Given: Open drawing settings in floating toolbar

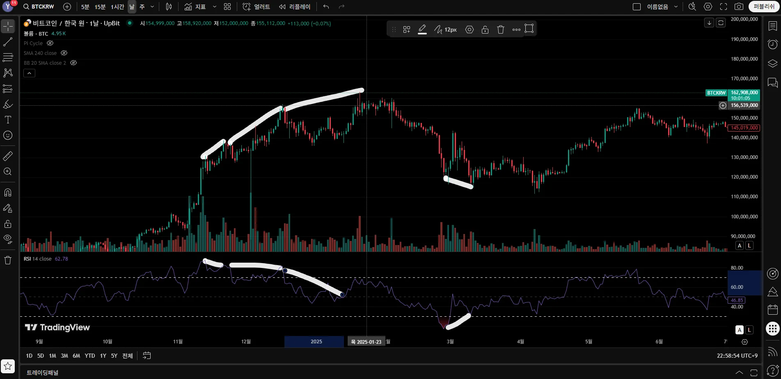Looking at the screenshot, I should tap(470, 30).
